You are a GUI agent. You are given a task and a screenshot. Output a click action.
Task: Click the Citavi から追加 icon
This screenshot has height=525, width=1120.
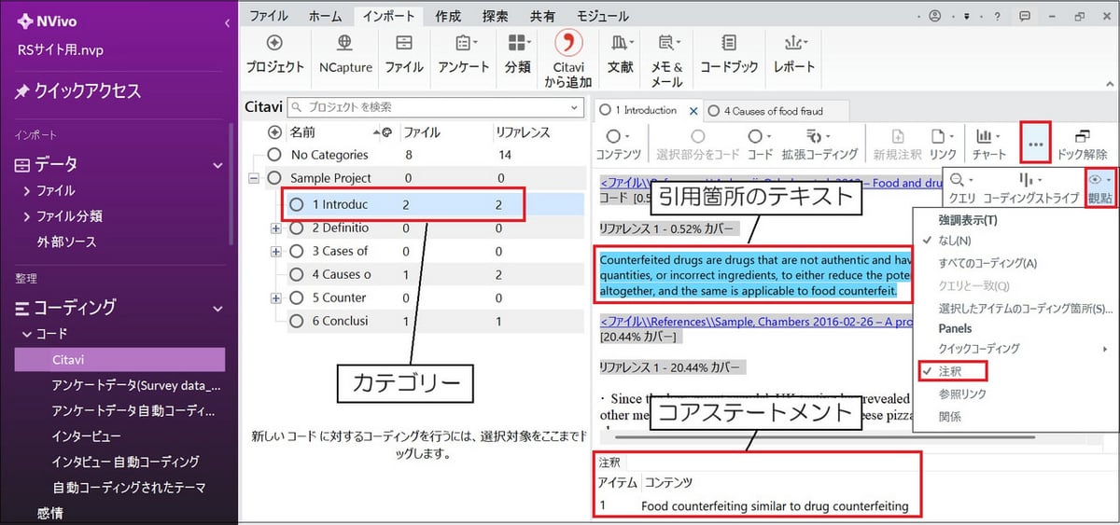568,58
